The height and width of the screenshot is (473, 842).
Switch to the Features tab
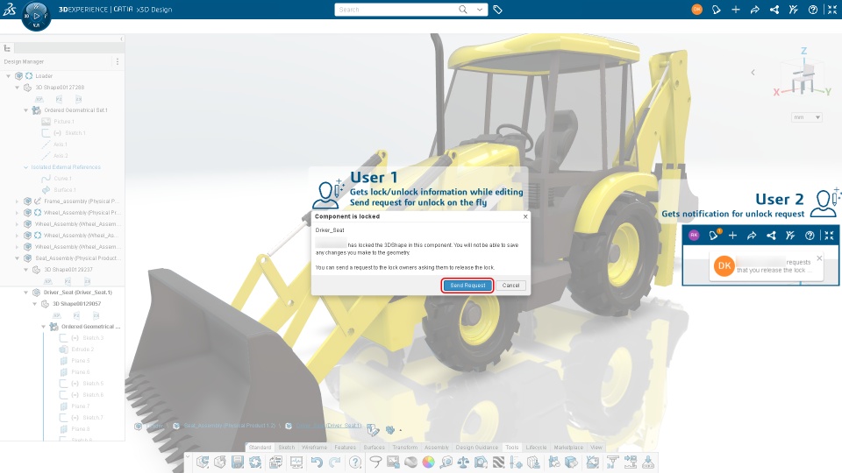[345, 448]
